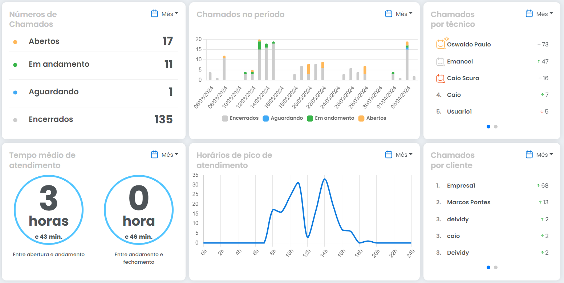Click Emanoel's gray avatar icon
Image resolution: width=564 pixels, height=283 pixels.
coord(441,62)
